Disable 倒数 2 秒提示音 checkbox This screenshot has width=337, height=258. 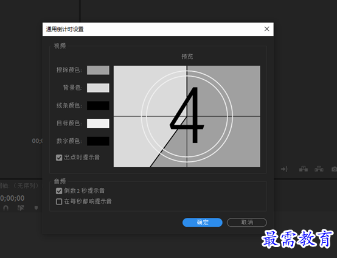(x=59, y=191)
